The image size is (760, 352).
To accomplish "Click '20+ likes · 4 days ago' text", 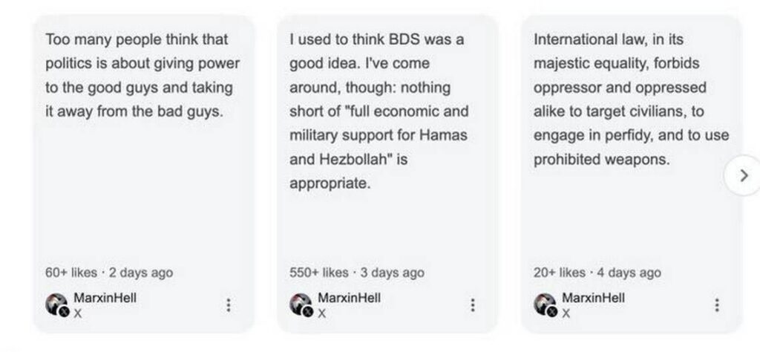I will click(597, 273).
